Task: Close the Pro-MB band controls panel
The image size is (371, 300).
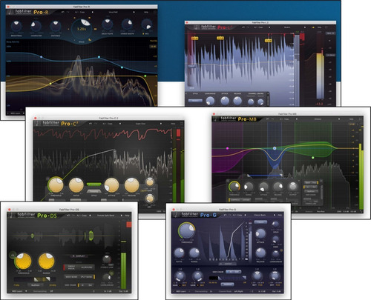Action: (321, 181)
